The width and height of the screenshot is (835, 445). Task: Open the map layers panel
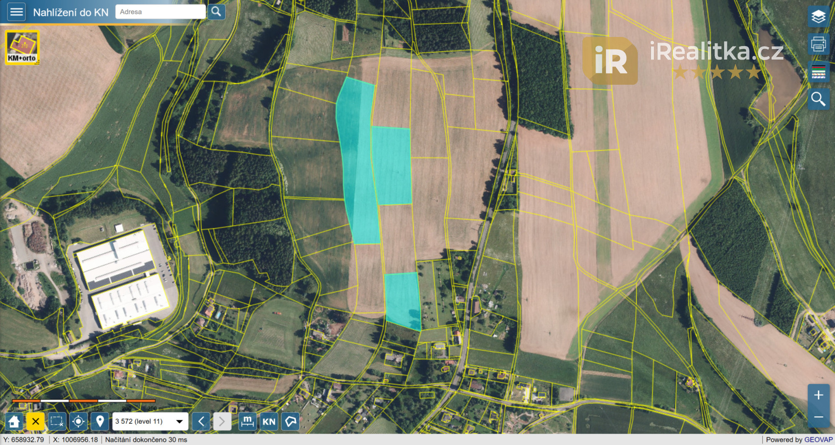tap(818, 17)
